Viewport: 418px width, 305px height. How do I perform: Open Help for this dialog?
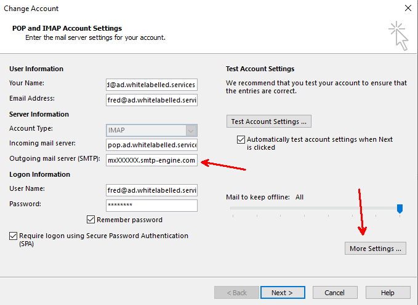coord(387,293)
